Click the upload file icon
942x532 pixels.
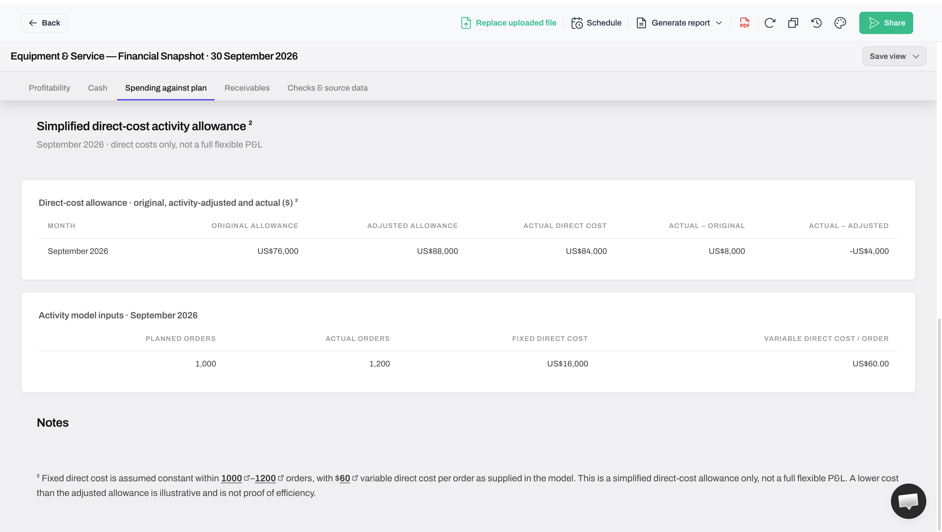click(466, 23)
